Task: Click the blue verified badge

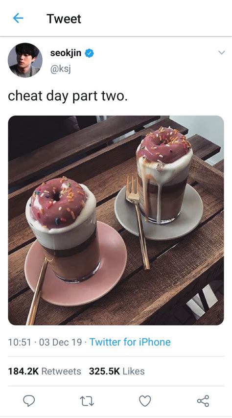Action: (x=89, y=53)
